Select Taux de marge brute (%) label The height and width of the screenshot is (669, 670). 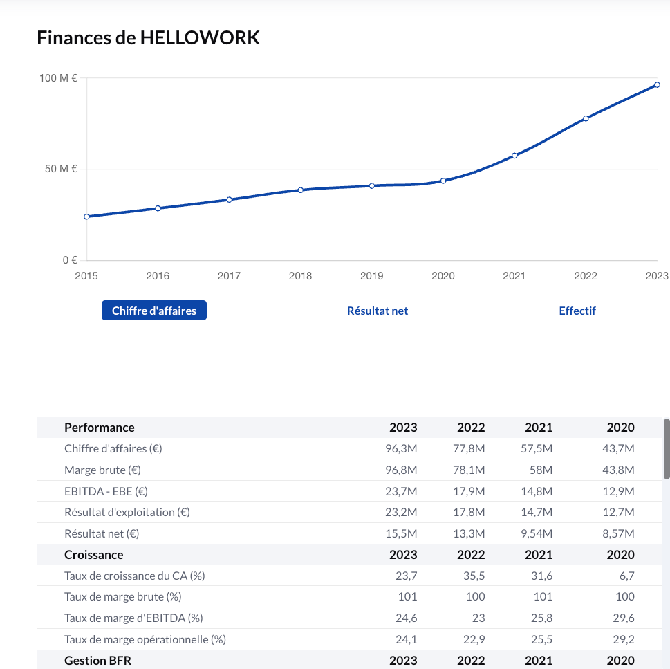[123, 596]
